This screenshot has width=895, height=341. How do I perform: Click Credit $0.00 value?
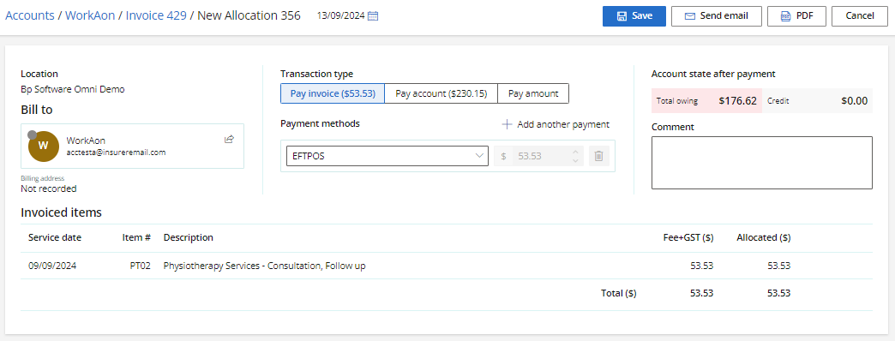point(855,101)
